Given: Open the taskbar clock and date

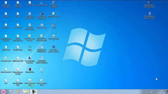Looking at the screenshot, I should click(161, 92).
